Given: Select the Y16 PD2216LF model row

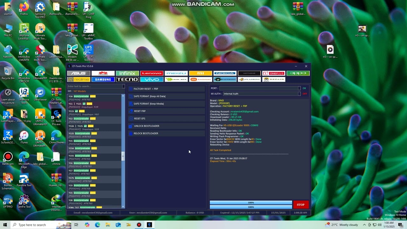Looking at the screenshot, I should 94,165.
